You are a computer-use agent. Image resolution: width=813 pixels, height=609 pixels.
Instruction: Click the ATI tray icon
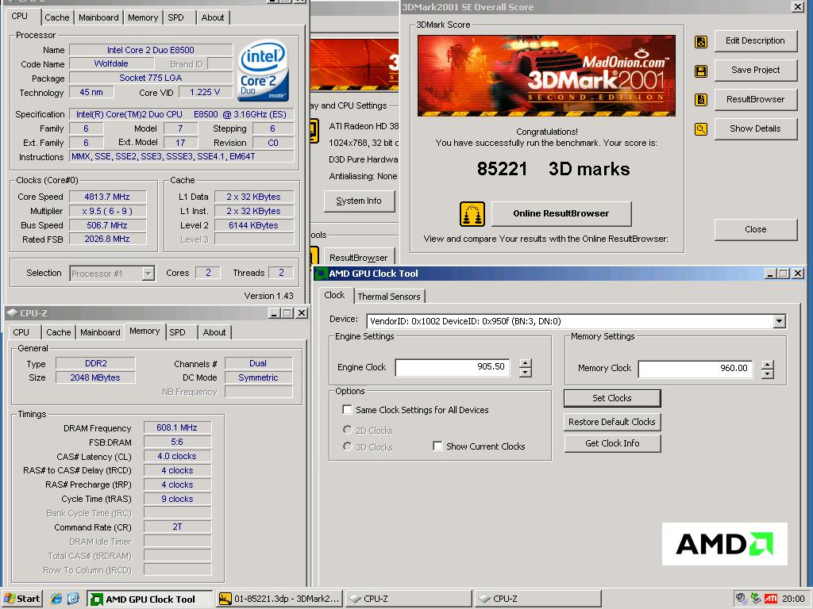click(x=770, y=599)
